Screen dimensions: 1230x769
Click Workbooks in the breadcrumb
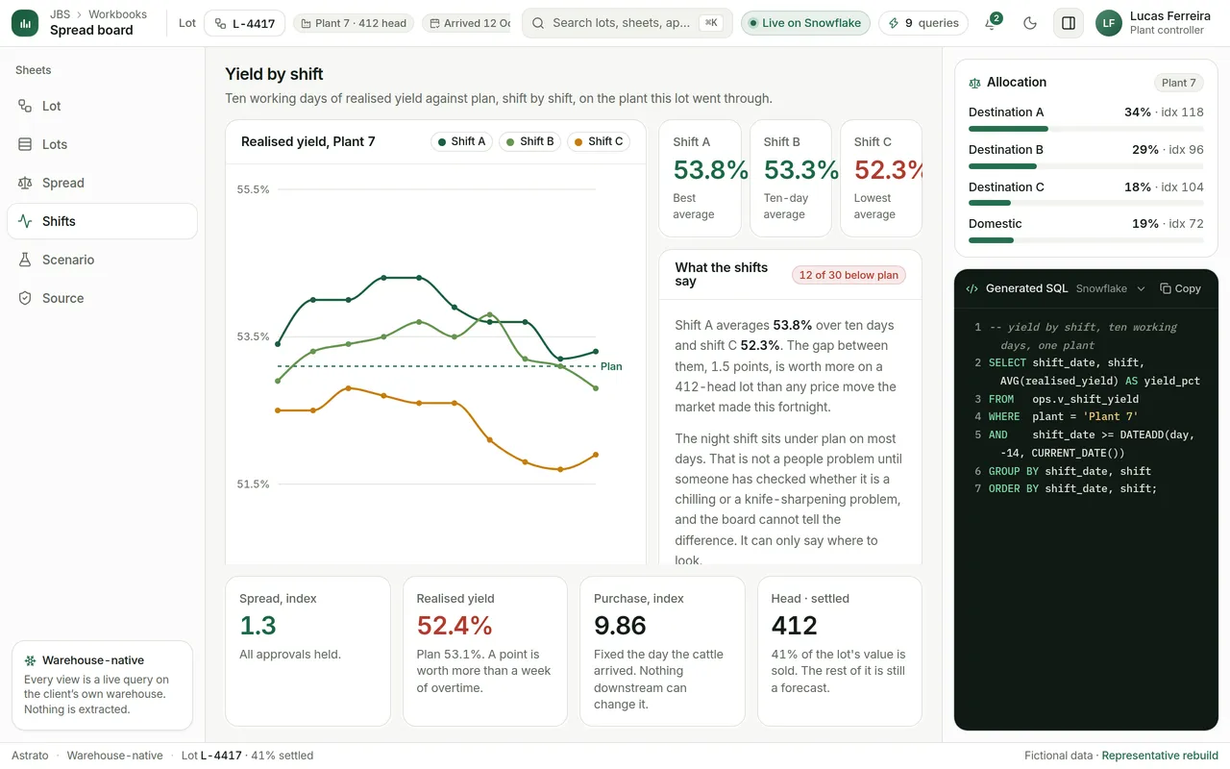pyautogui.click(x=118, y=14)
